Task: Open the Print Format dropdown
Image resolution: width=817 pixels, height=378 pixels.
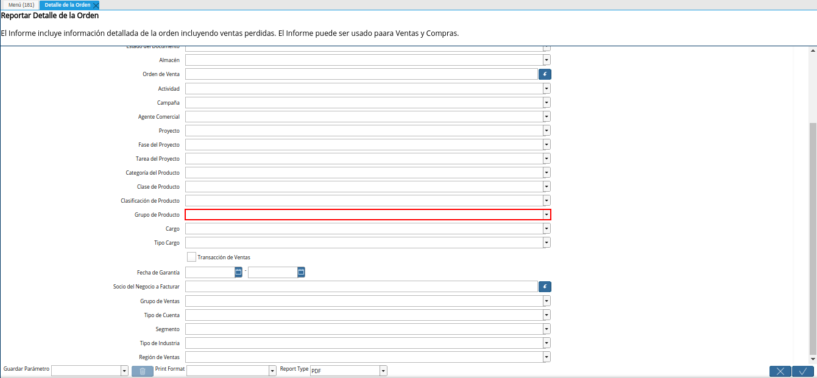Action: coord(272,371)
